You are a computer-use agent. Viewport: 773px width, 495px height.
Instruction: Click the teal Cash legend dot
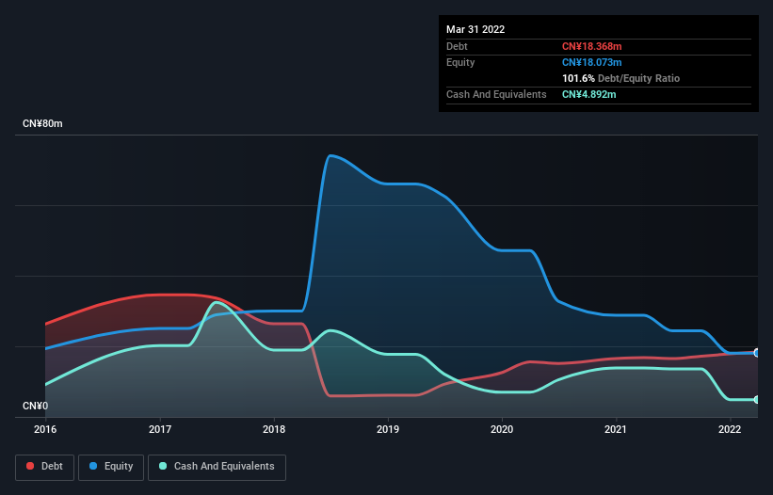coord(163,466)
